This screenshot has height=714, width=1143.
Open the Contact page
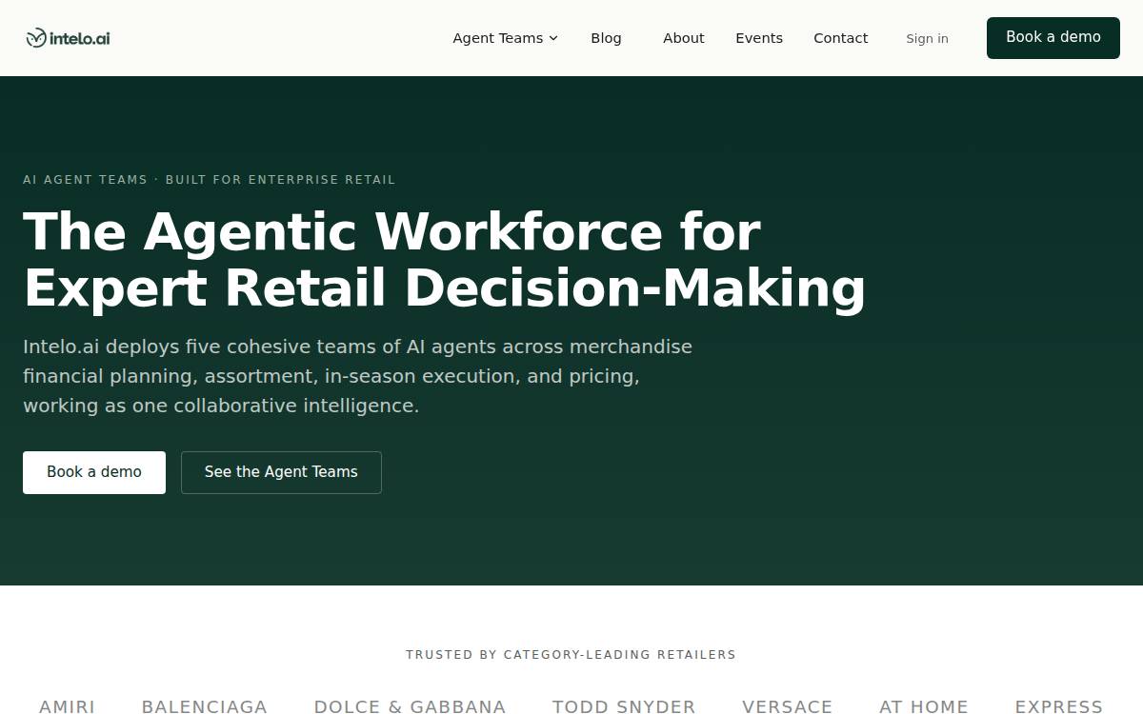pyautogui.click(x=841, y=38)
